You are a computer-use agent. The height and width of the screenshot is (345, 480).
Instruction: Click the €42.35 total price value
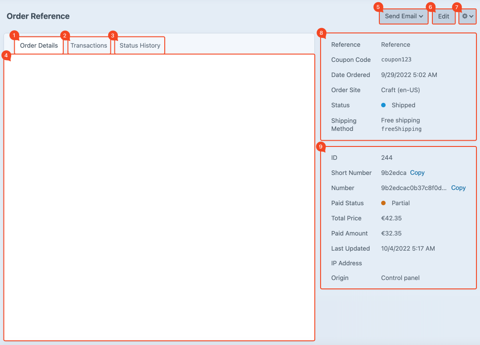point(391,218)
